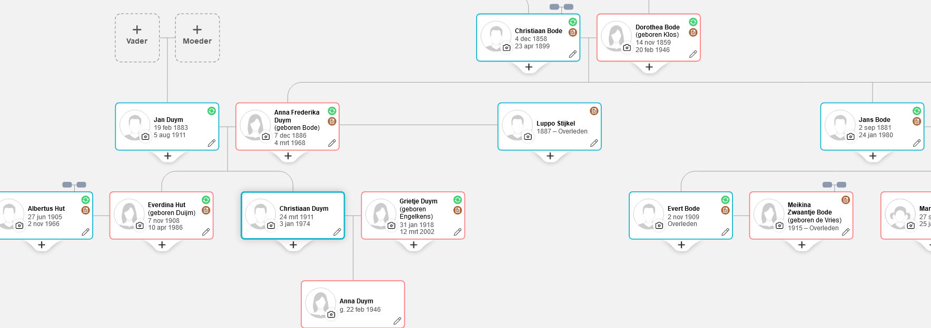Open the green match icon on Christiaan Bode
Viewport: 931px width, 328px height.
click(572, 22)
